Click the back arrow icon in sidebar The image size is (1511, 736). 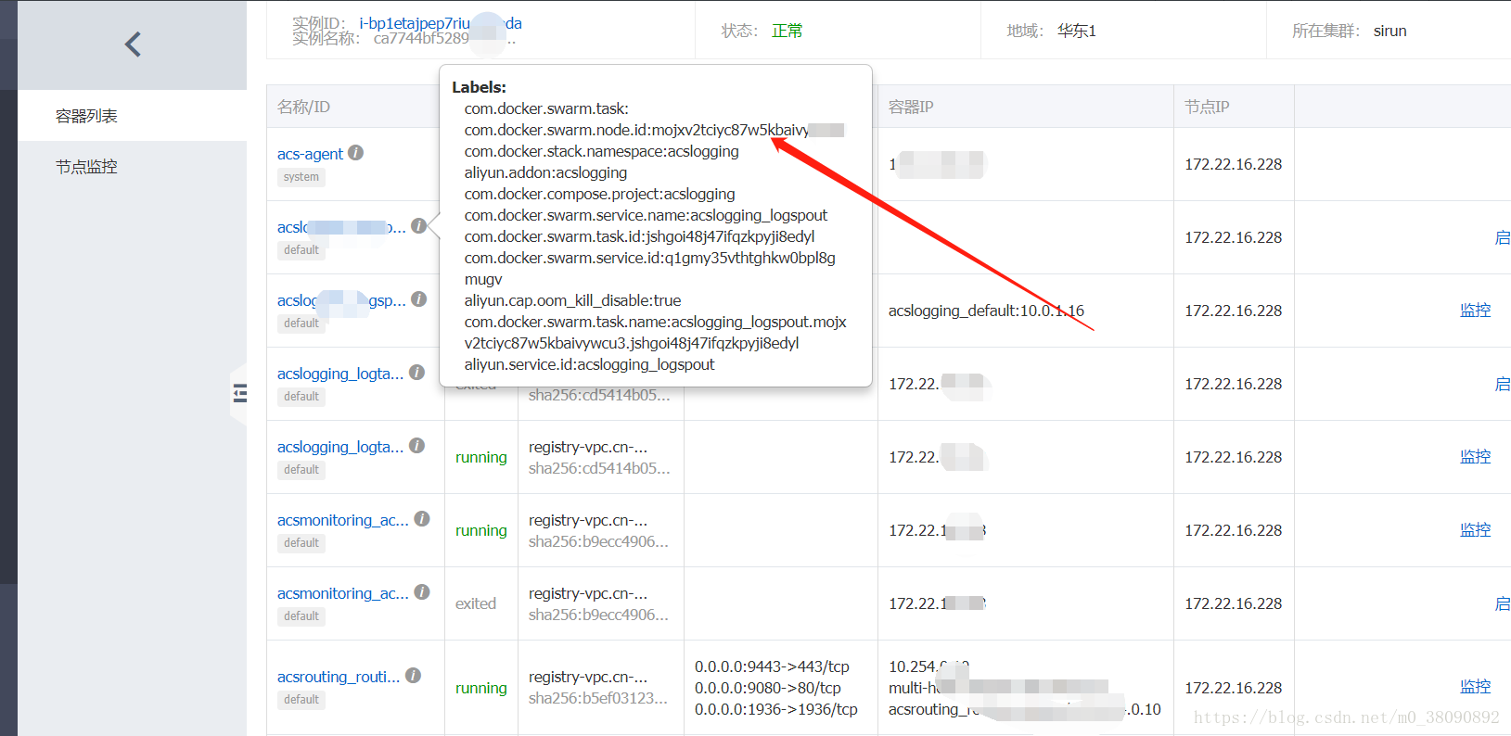[x=133, y=44]
